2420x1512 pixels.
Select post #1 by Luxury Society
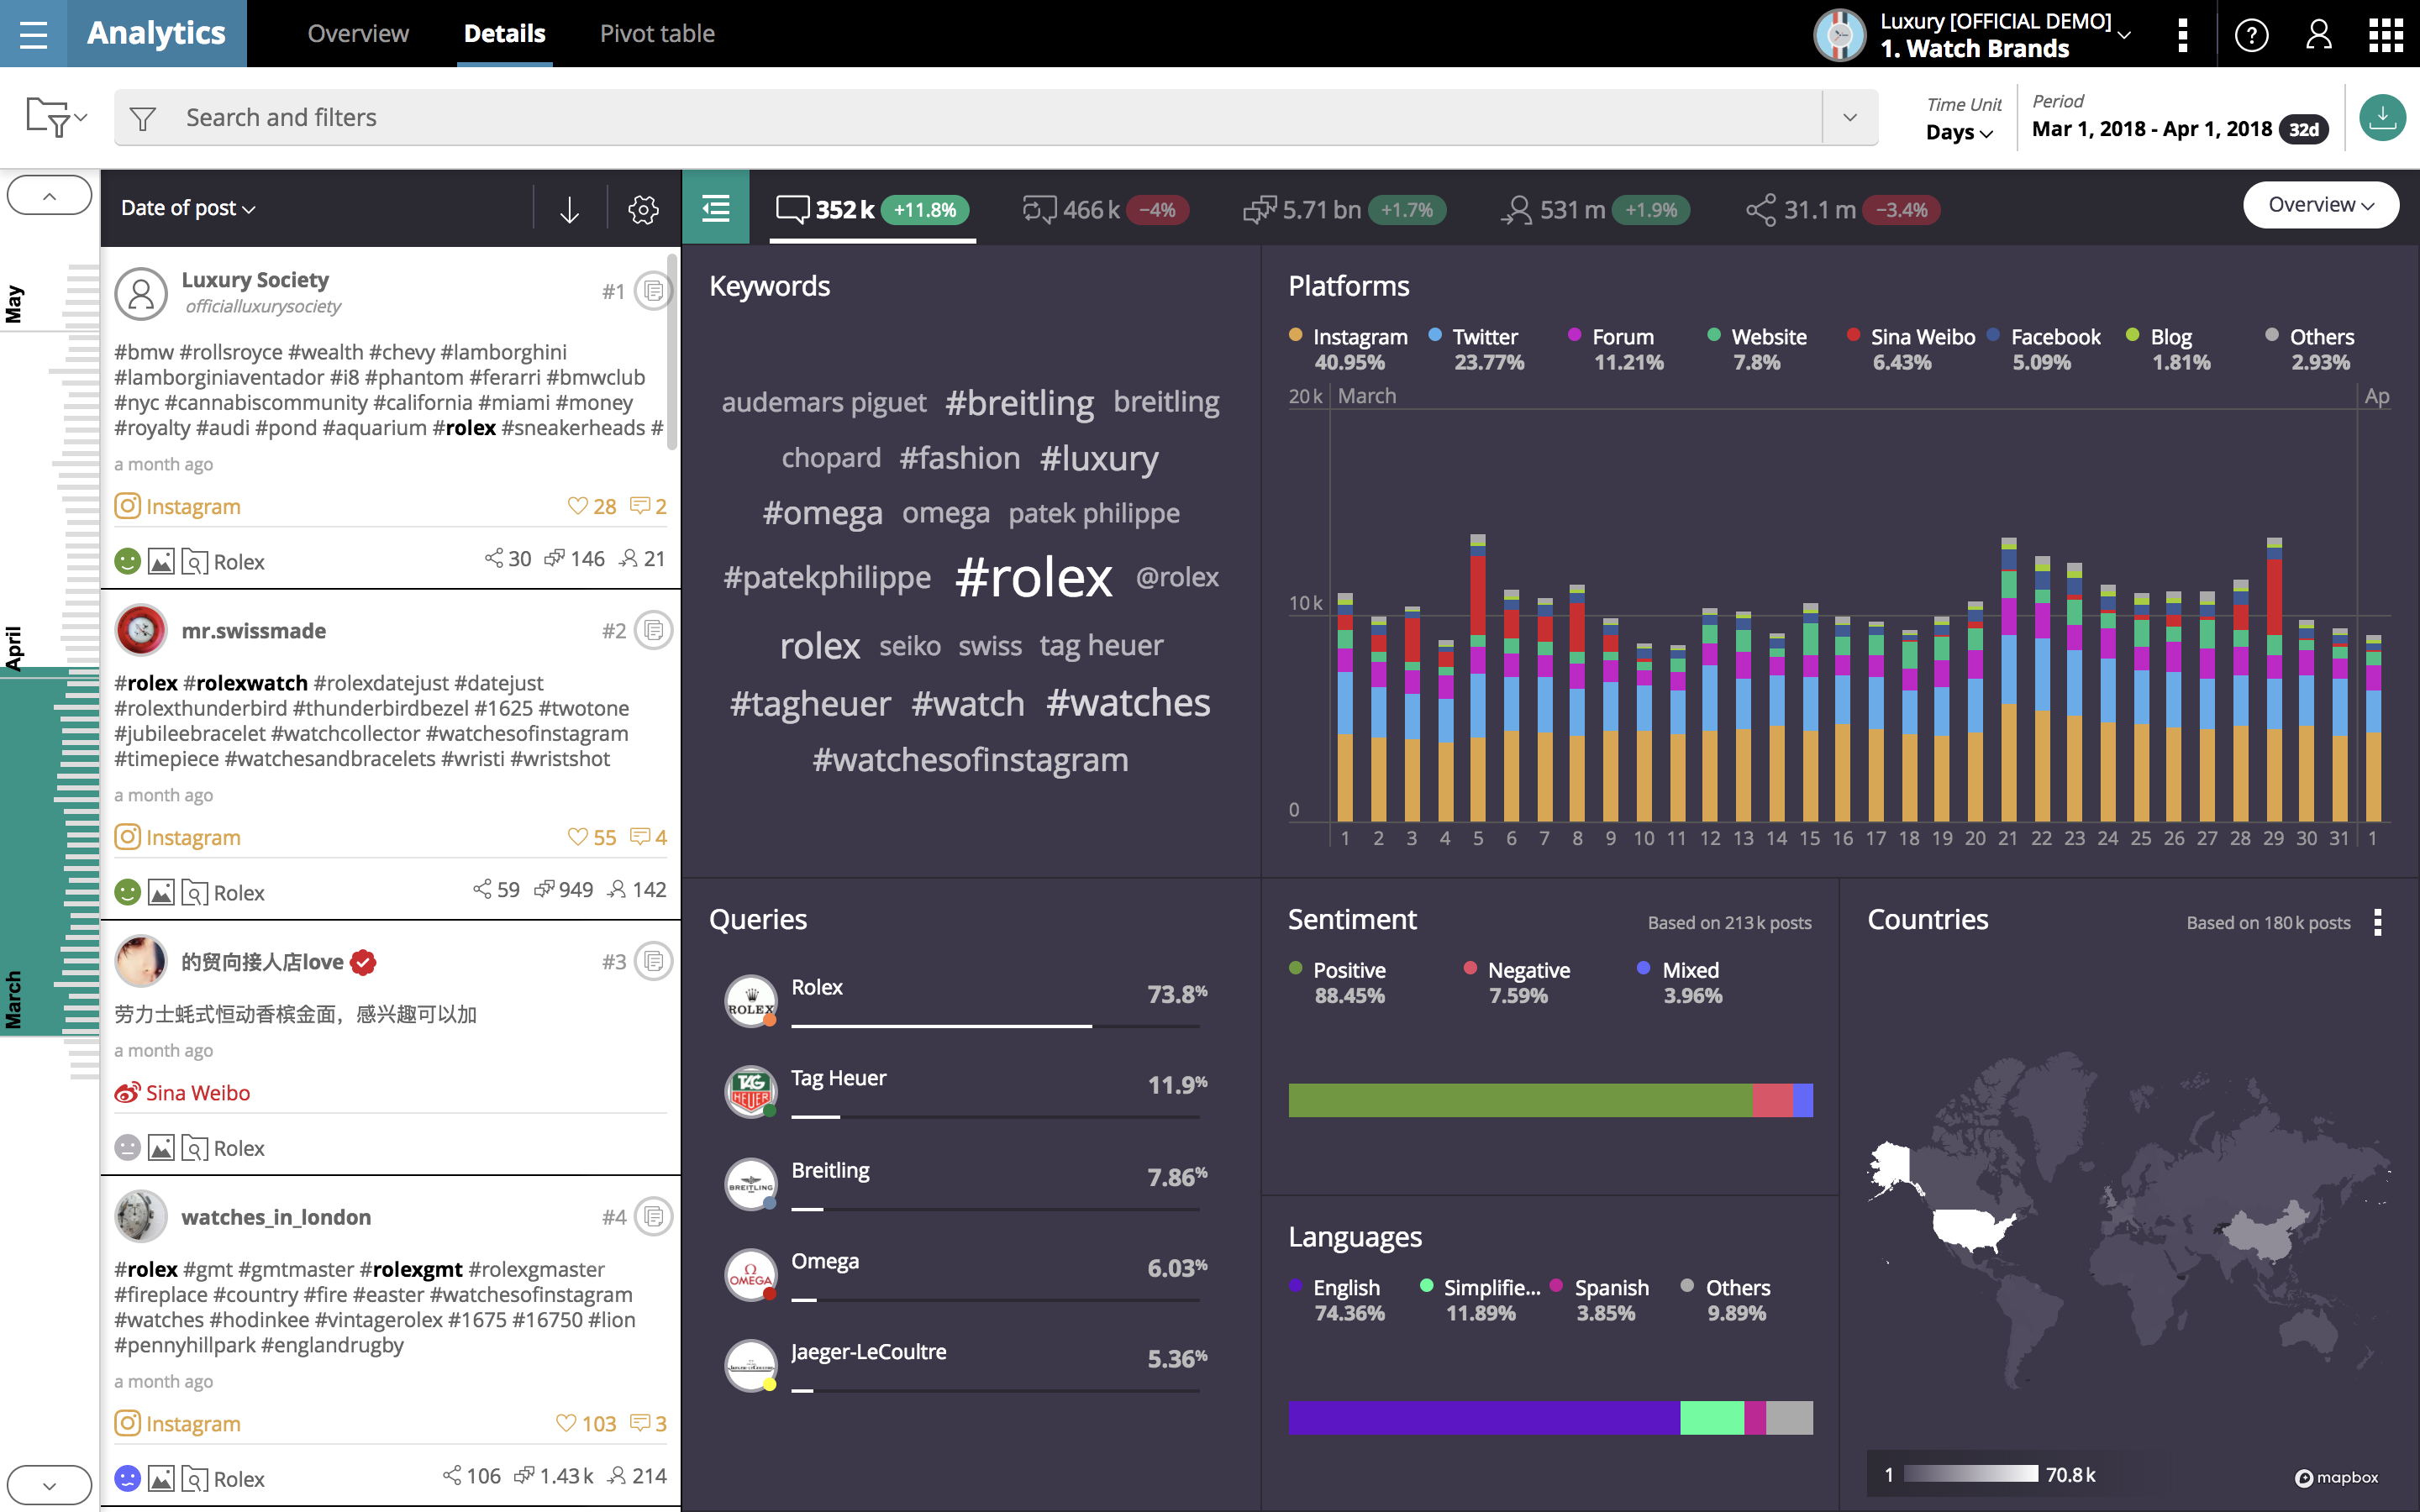tap(654, 291)
